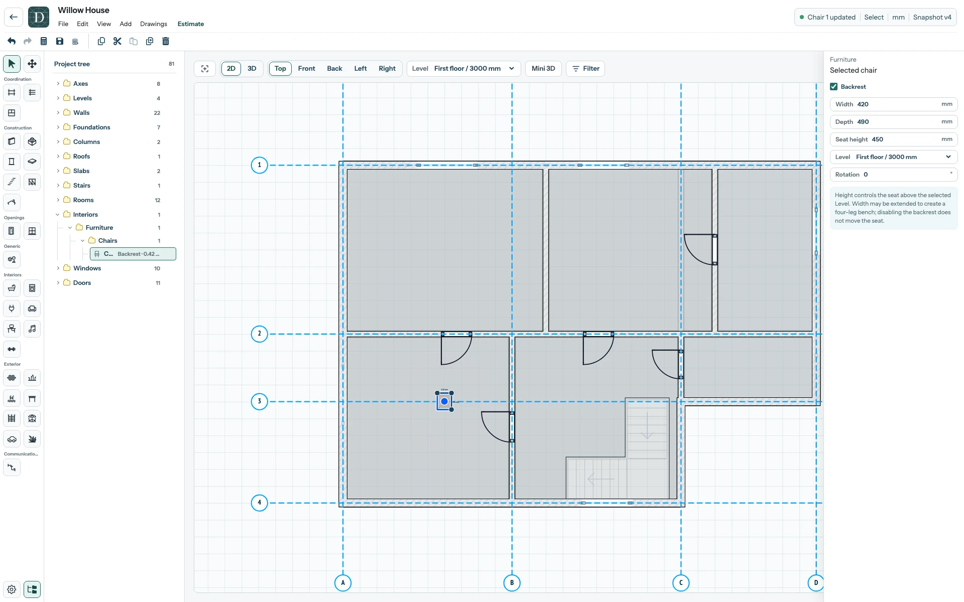Viewport: 964px width, 602px height.
Task: Choose the door opening tool
Action: pyautogui.click(x=12, y=231)
